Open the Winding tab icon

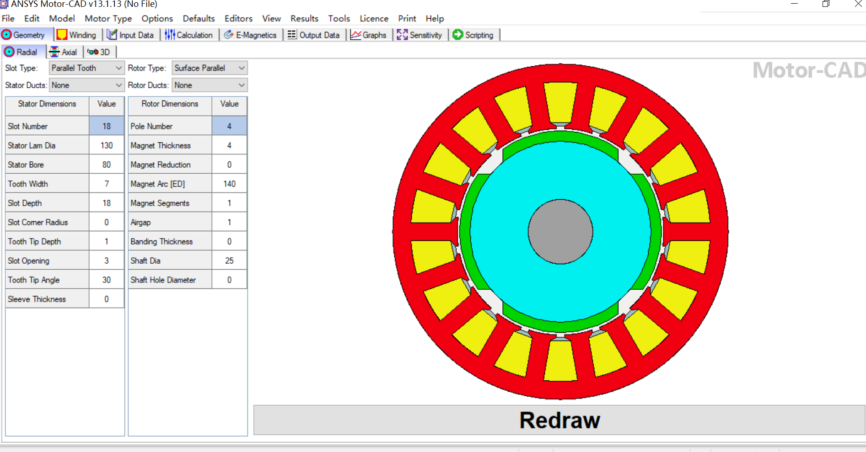tap(62, 35)
